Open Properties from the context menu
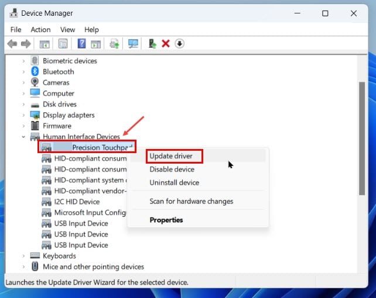This screenshot has height=298, width=376. (x=166, y=220)
